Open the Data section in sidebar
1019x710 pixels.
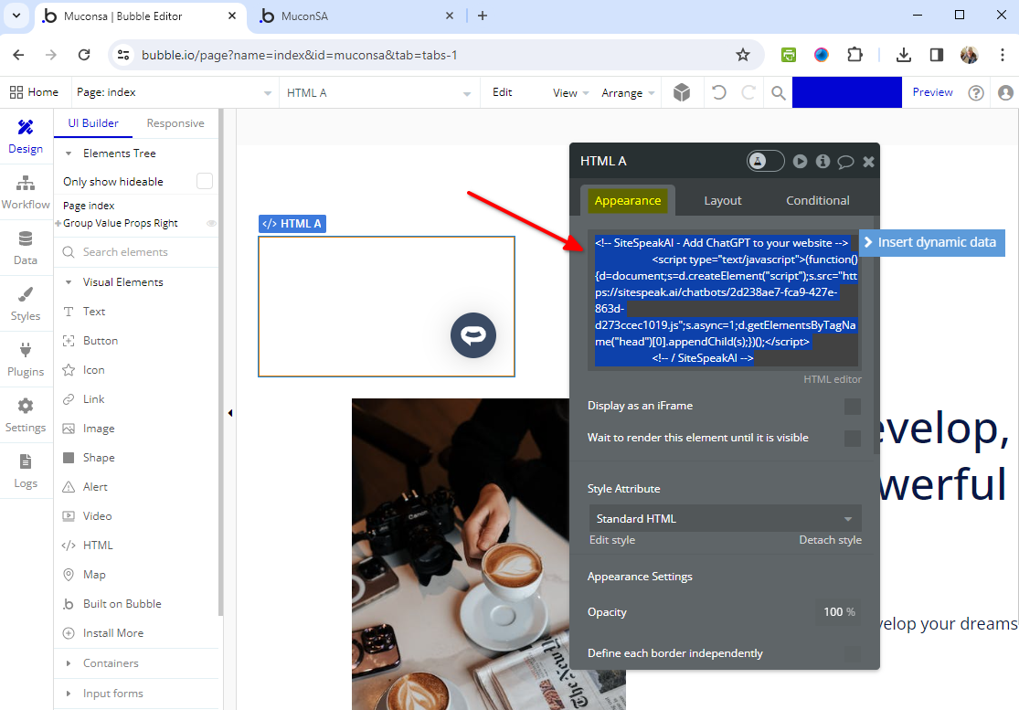coord(26,248)
